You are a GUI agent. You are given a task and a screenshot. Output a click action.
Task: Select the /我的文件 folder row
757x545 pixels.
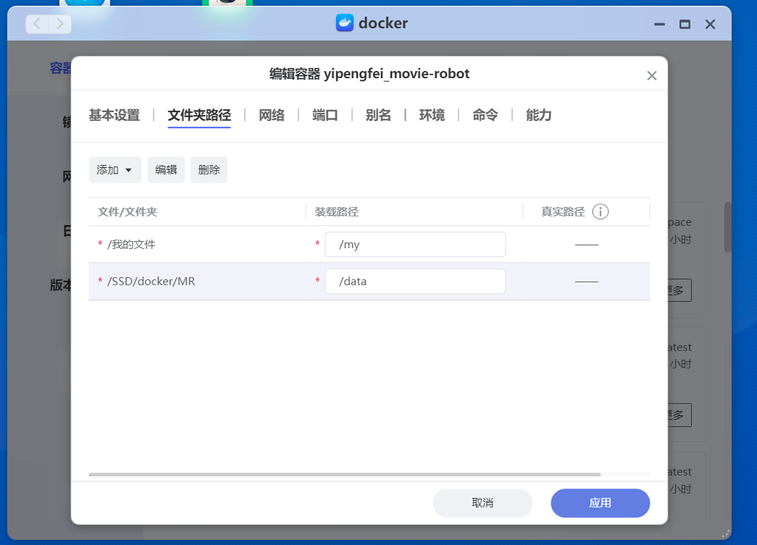click(x=369, y=245)
